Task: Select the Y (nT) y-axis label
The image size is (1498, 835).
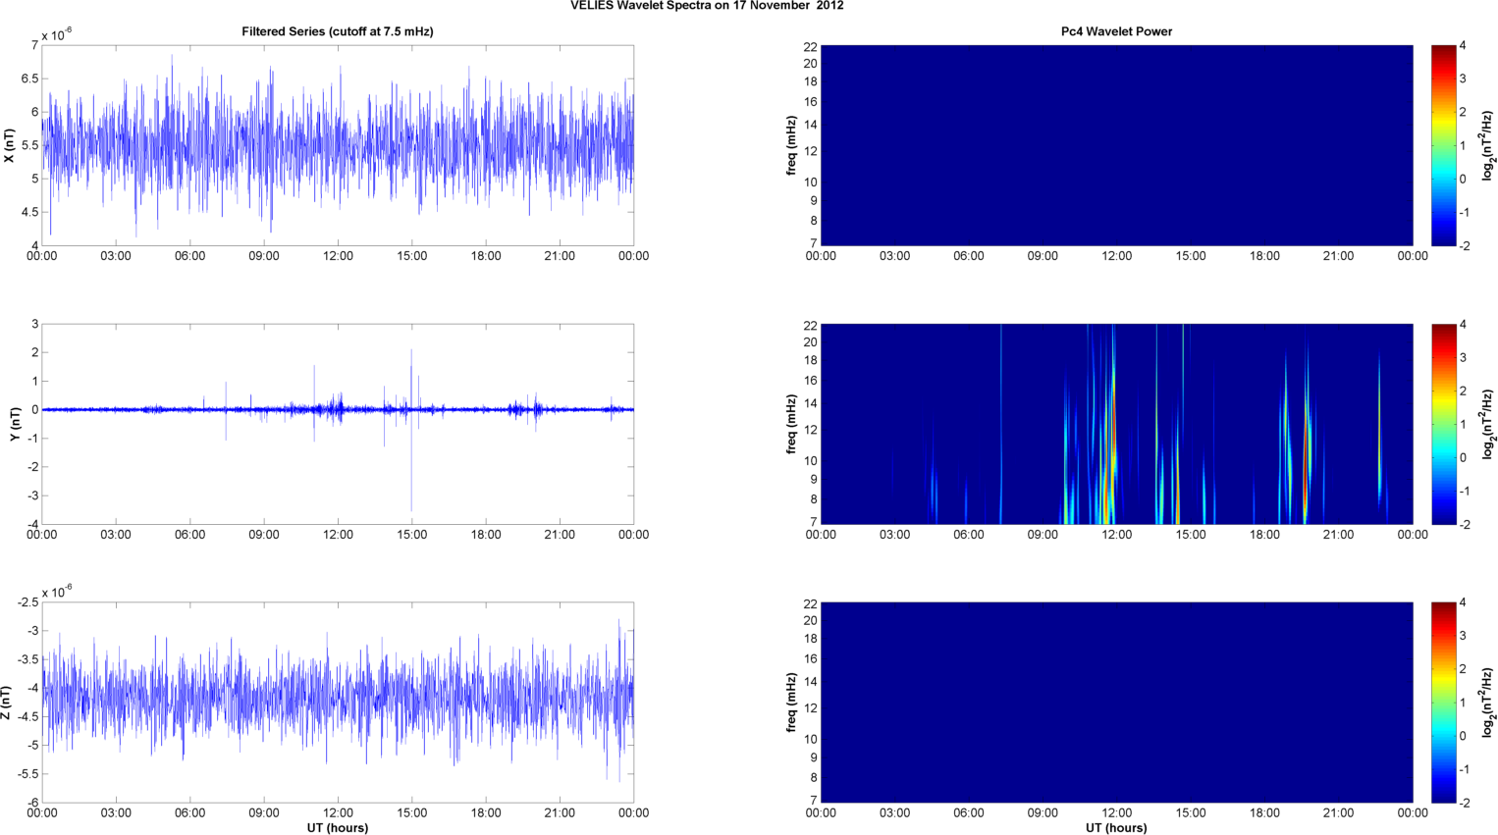Action: [x=15, y=424]
